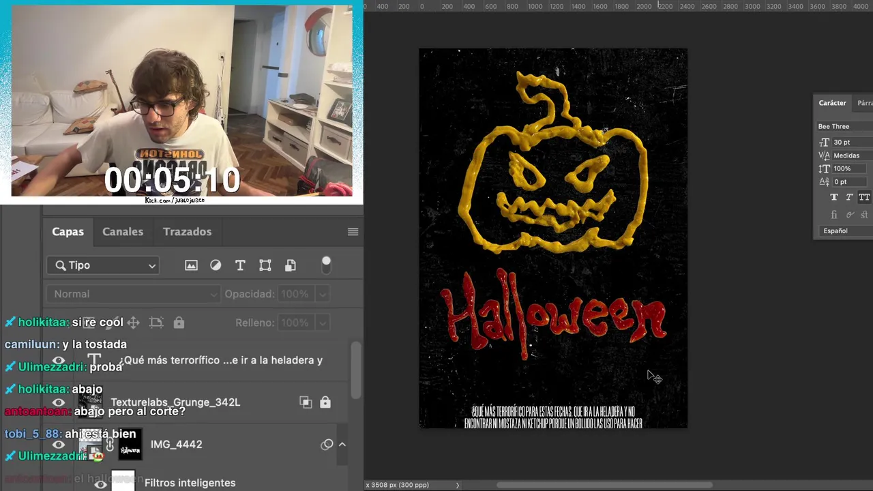
Task: Click the vertical scale icon
Action: [x=824, y=168]
